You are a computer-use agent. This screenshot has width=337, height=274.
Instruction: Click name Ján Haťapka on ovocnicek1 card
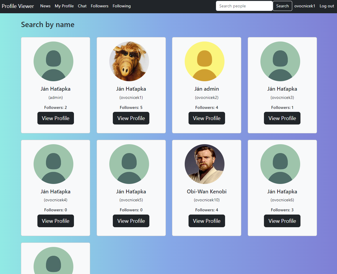131,89
